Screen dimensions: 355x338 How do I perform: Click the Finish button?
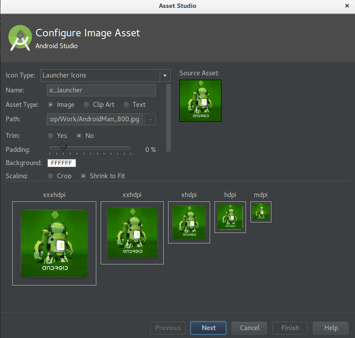coord(290,328)
